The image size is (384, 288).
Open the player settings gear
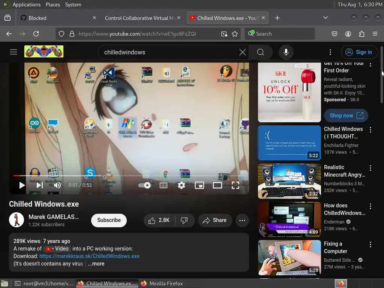click(x=181, y=185)
